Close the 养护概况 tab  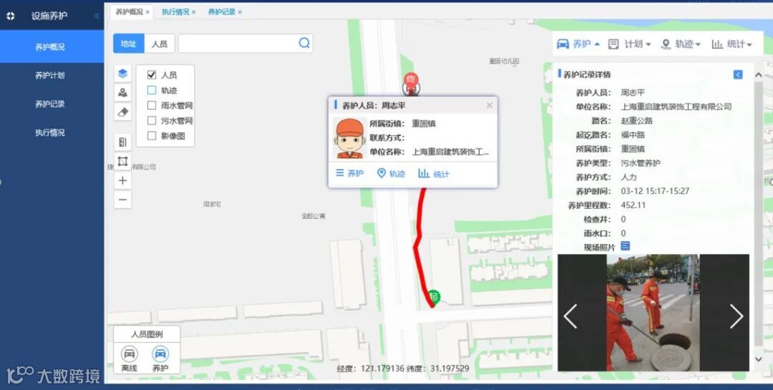coord(147,12)
